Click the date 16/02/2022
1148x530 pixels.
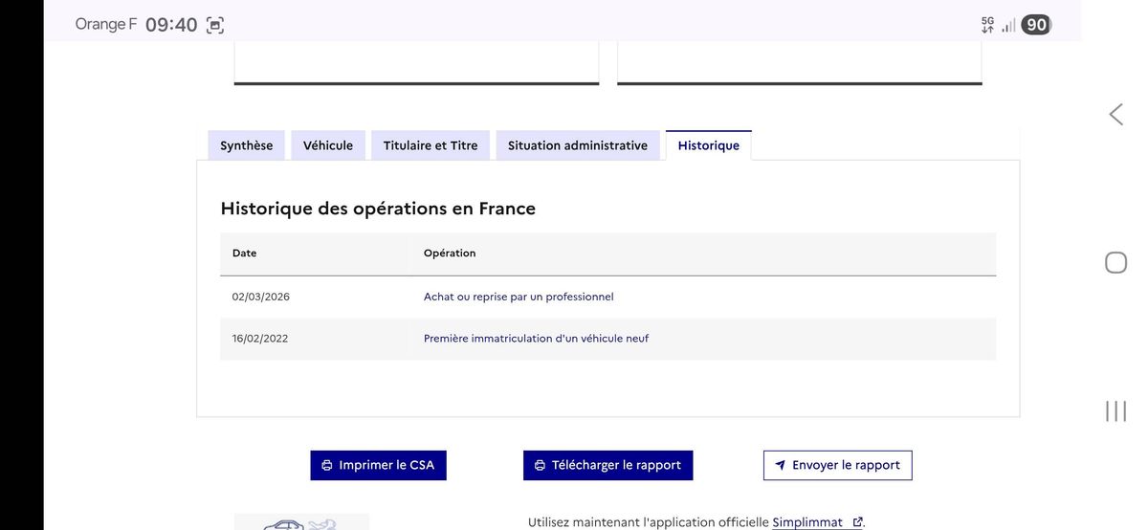pyautogui.click(x=260, y=339)
